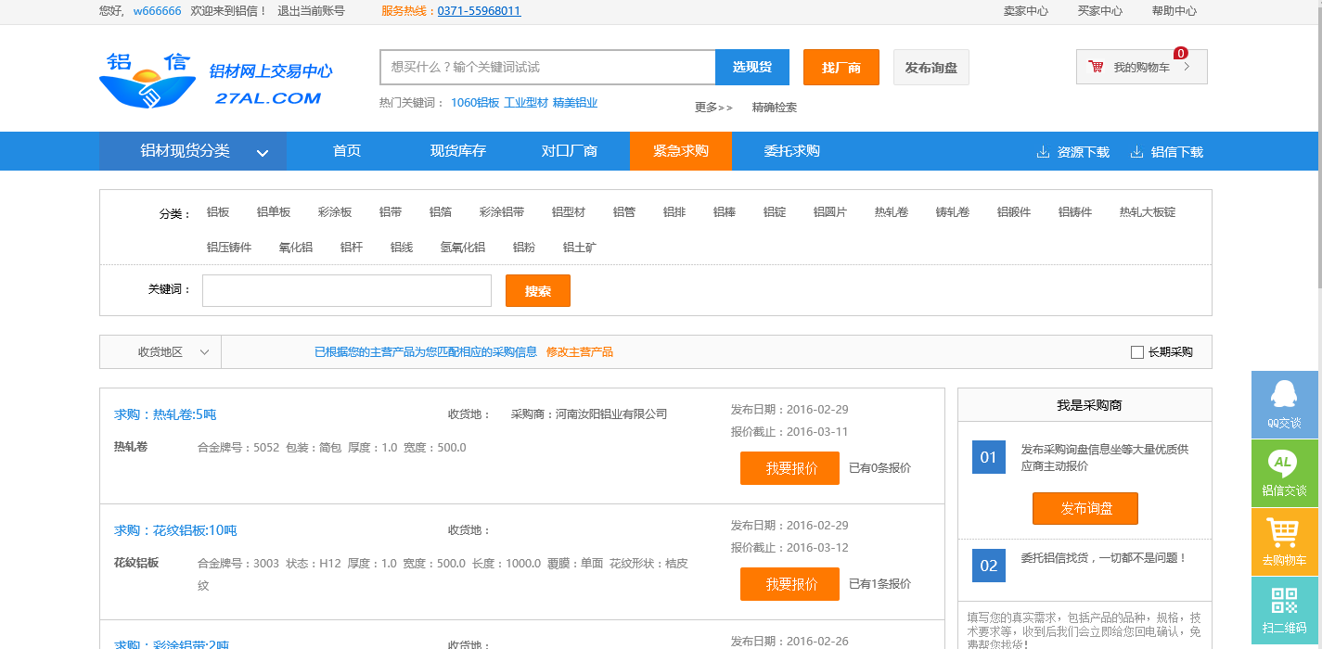Open 现货库存 tab

click(458, 151)
